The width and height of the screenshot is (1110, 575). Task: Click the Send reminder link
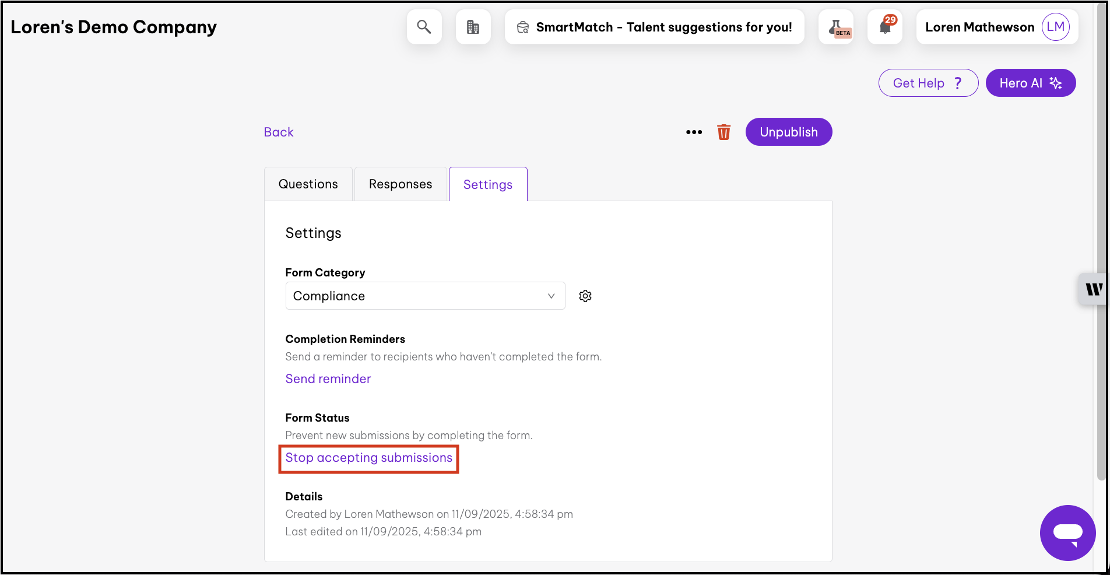328,379
